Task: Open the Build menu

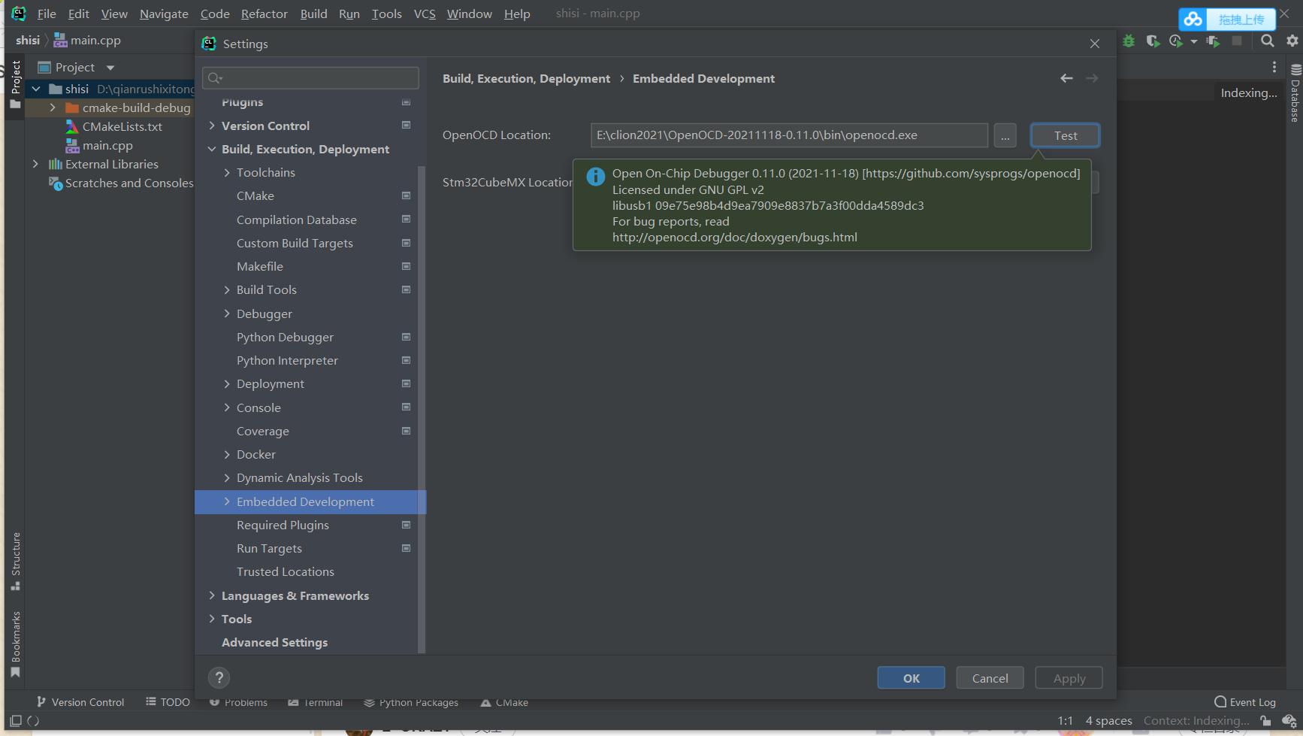Action: pyautogui.click(x=313, y=14)
